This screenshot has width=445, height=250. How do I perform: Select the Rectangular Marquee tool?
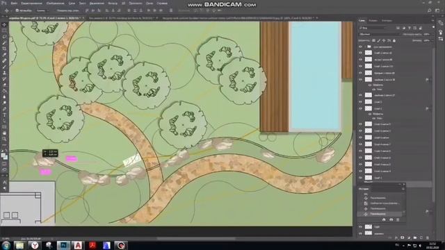click(4, 31)
